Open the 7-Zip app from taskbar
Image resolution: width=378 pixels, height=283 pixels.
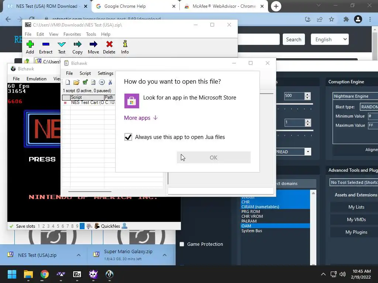pyautogui.click(x=77, y=274)
